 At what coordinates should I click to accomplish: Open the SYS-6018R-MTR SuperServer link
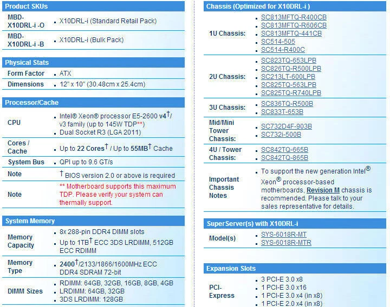click(286, 243)
